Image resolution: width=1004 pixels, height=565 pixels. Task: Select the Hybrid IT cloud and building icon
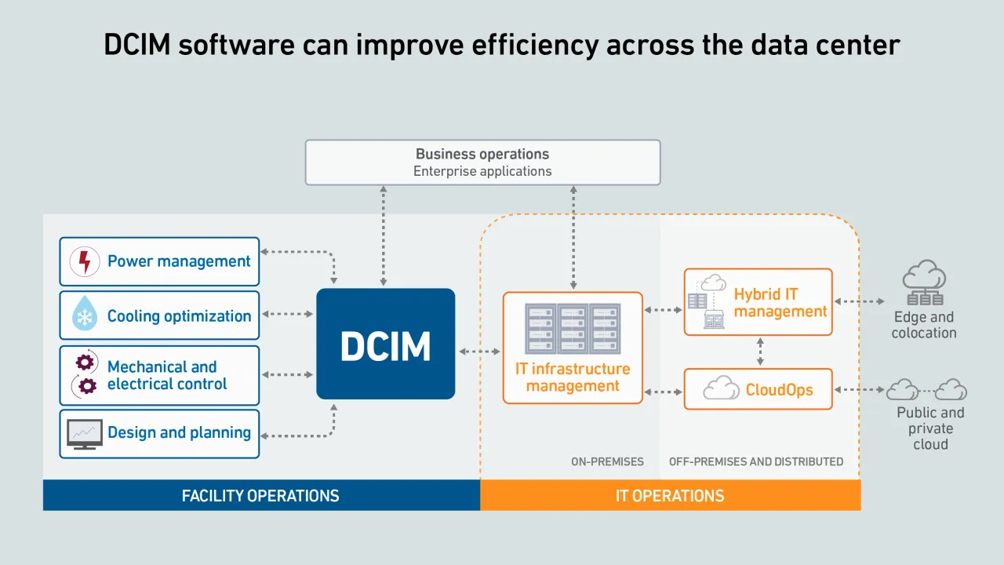707,301
